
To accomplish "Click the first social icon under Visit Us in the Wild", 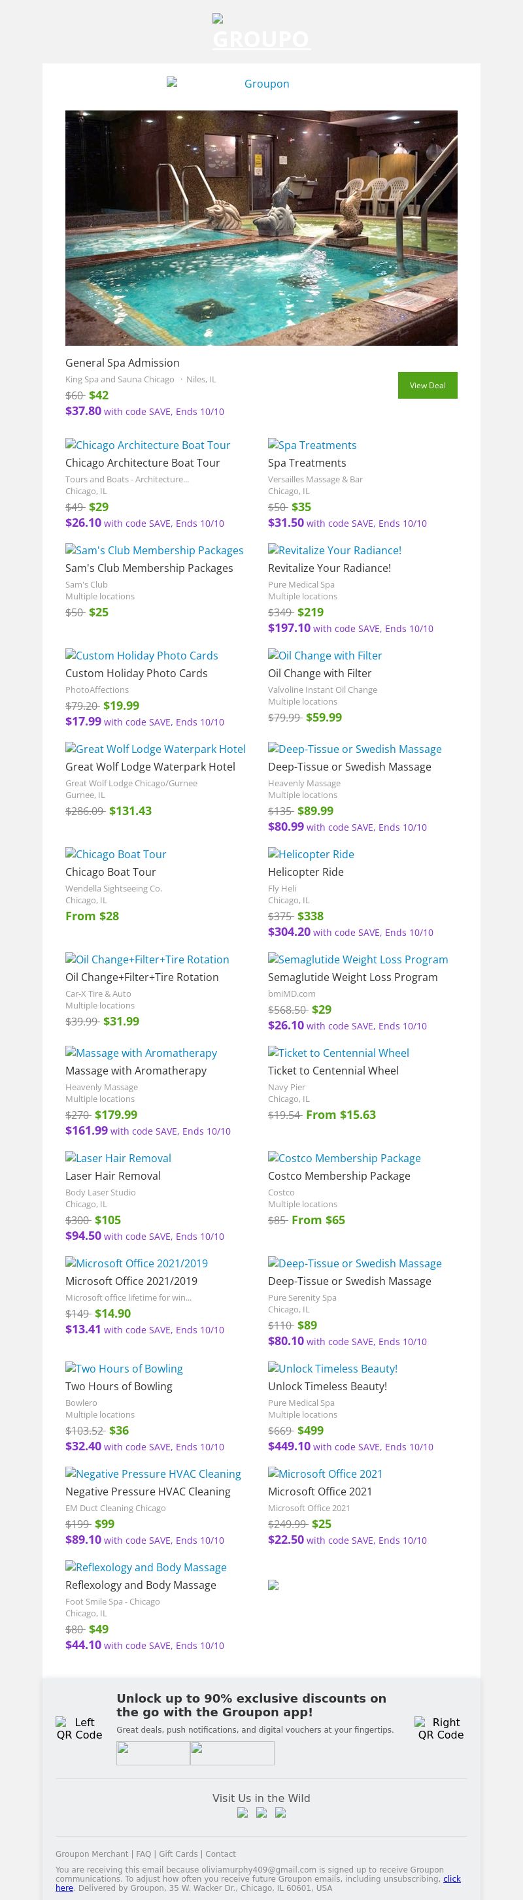I will click(242, 1812).
